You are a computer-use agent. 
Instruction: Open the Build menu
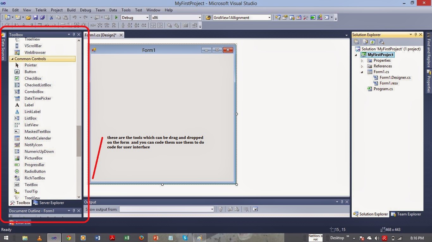(x=71, y=10)
